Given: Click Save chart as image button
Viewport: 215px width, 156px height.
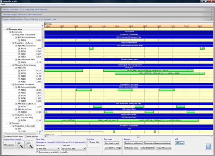Looking at the screenshot, I should 113,148.
